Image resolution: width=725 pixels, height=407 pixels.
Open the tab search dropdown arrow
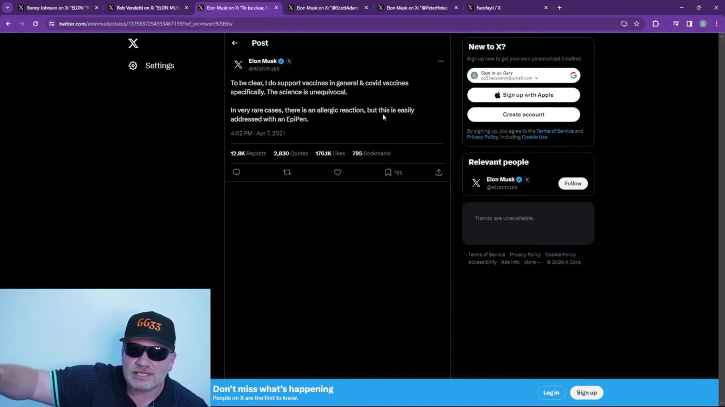pyautogui.click(x=7, y=8)
